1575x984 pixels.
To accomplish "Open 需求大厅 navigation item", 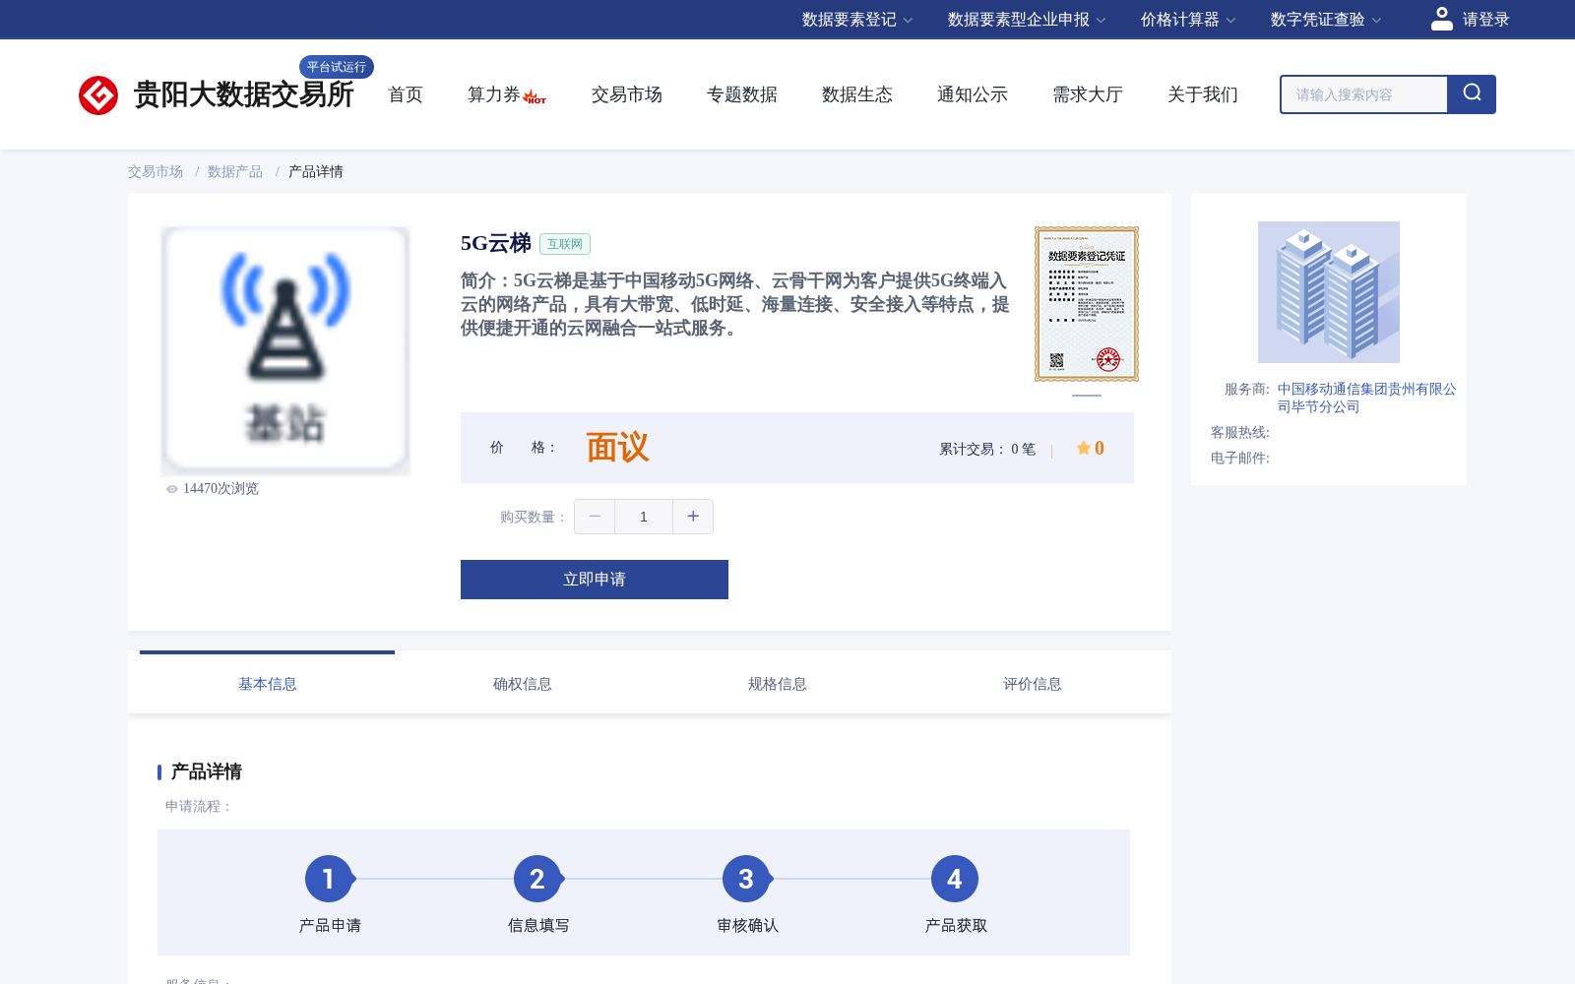I will coord(1088,94).
